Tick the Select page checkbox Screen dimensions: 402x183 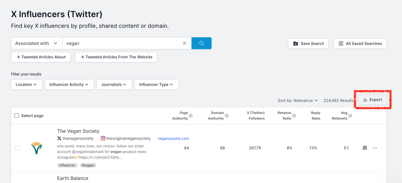tap(16, 116)
